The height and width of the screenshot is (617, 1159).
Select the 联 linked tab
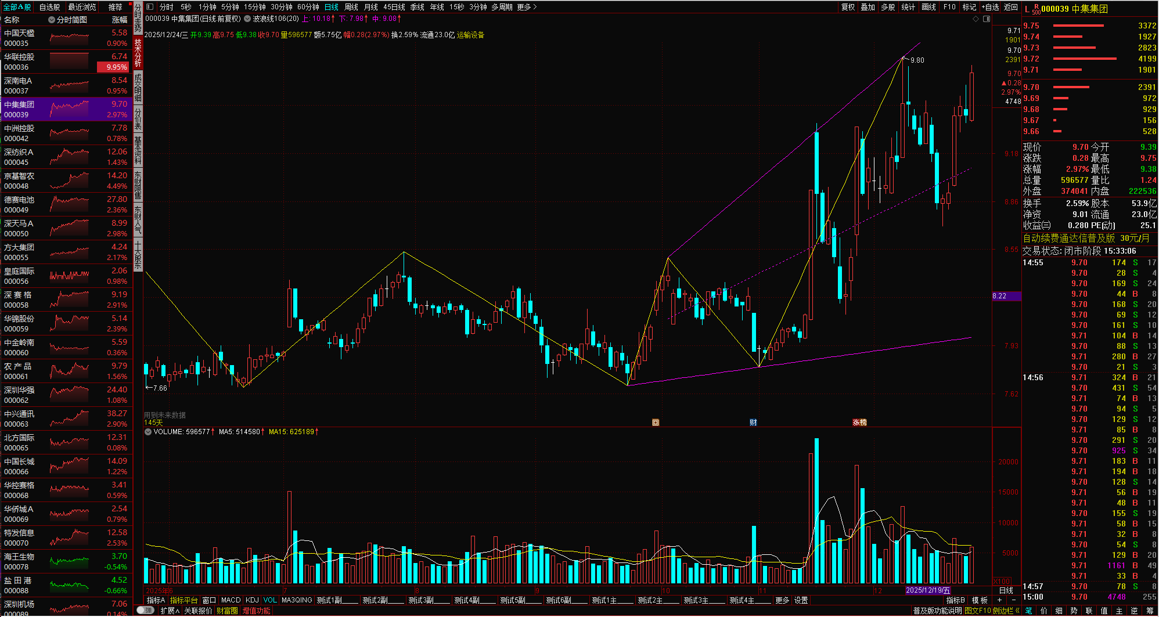coord(1089,611)
